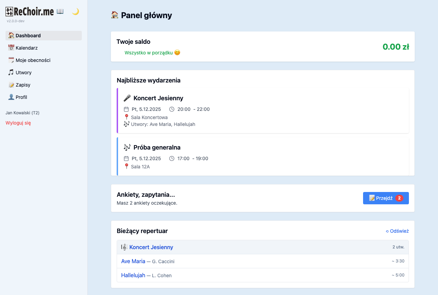
Task: Go to Kalendarz in the sidebar
Action: 26,48
